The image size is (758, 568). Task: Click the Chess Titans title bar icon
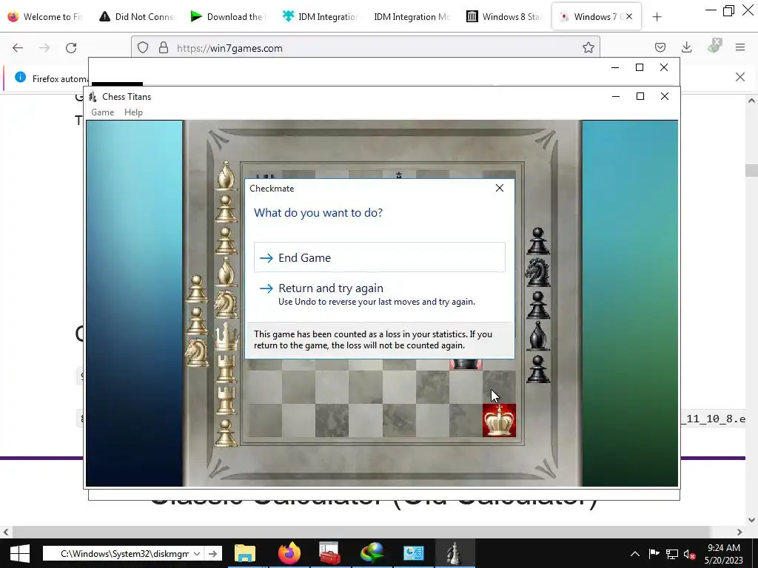93,97
